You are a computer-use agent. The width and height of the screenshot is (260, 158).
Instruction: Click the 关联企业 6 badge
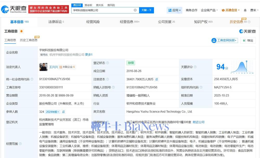tap(67, 67)
